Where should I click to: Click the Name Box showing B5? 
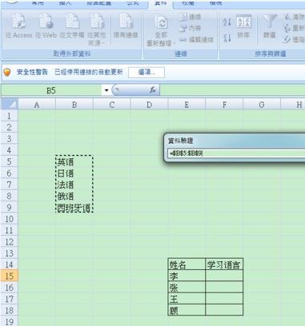point(51,90)
